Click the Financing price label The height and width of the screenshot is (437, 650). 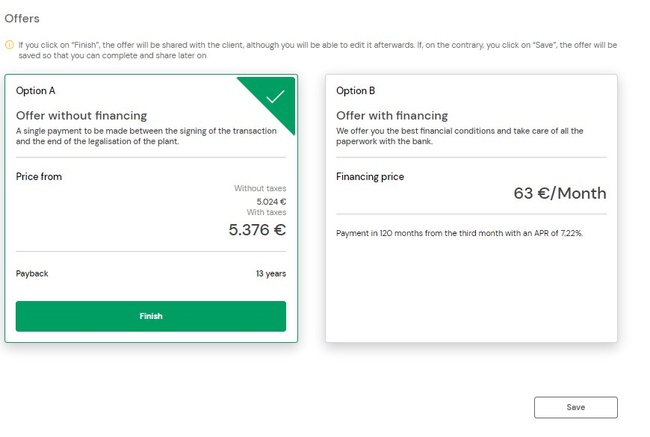370,177
